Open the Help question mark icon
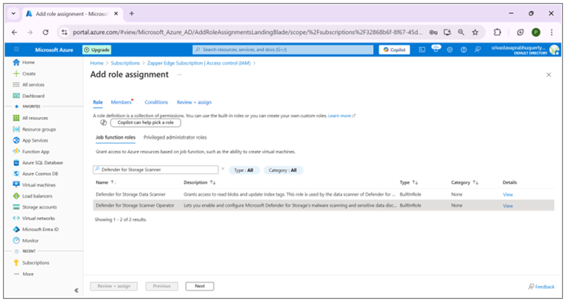This screenshot has width=566, height=301. [x=464, y=49]
